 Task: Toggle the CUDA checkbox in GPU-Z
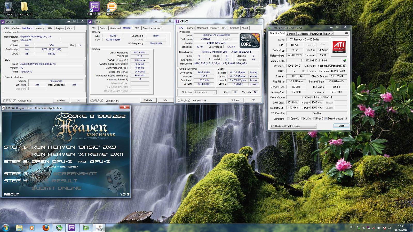click(x=302, y=119)
